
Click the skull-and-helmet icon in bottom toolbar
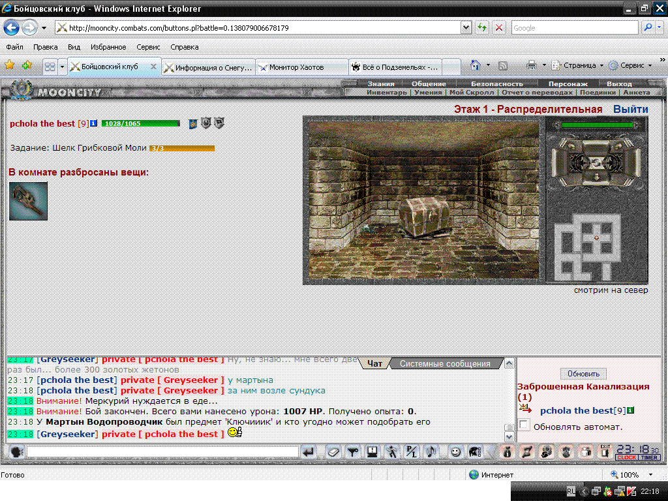tap(547, 451)
